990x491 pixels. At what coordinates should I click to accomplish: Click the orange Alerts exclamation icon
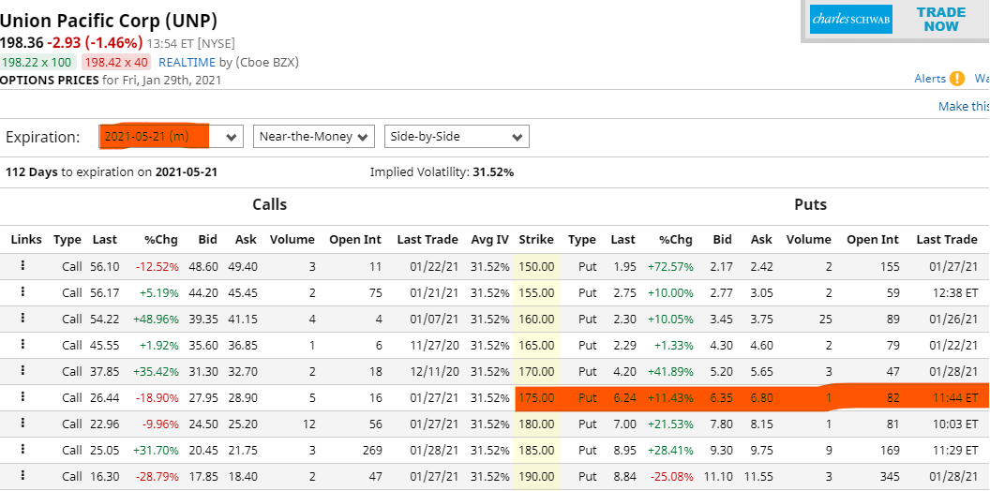click(x=957, y=79)
